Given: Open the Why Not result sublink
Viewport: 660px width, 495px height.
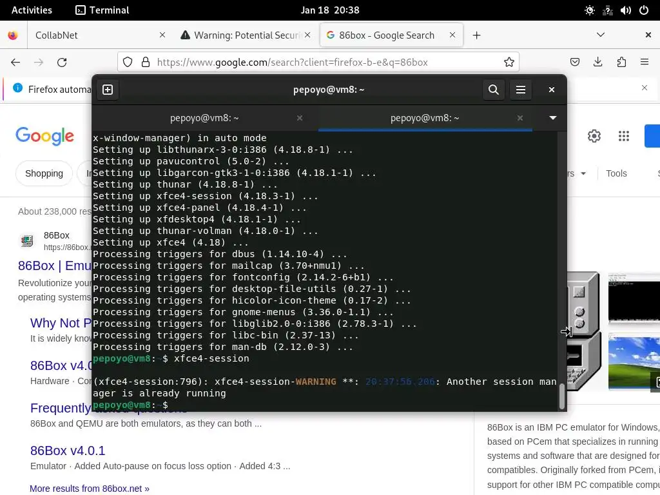Looking at the screenshot, I should [x=61, y=323].
